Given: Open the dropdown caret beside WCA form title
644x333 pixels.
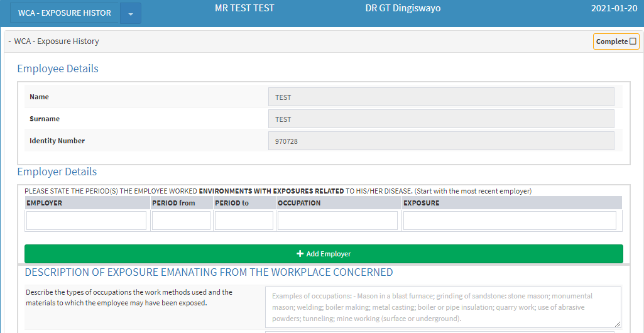Looking at the screenshot, I should pos(131,13).
